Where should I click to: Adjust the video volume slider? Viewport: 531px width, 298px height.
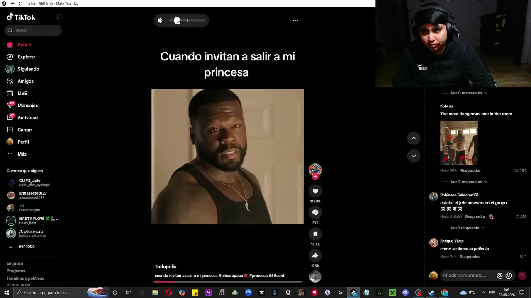(187, 20)
